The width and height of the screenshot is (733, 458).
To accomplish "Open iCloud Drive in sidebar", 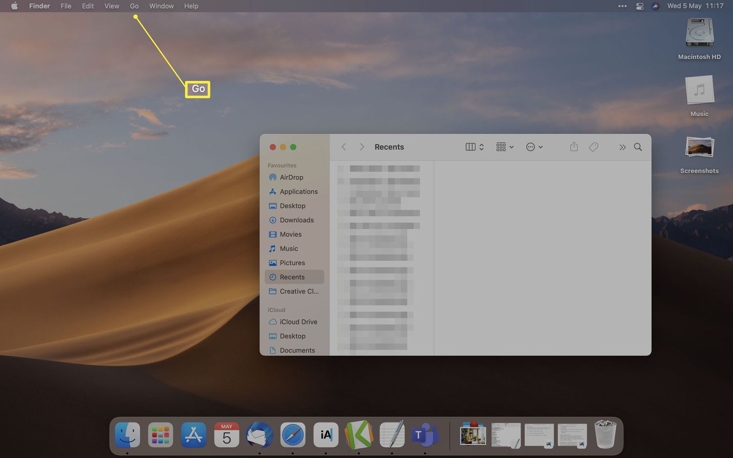I will click(298, 322).
